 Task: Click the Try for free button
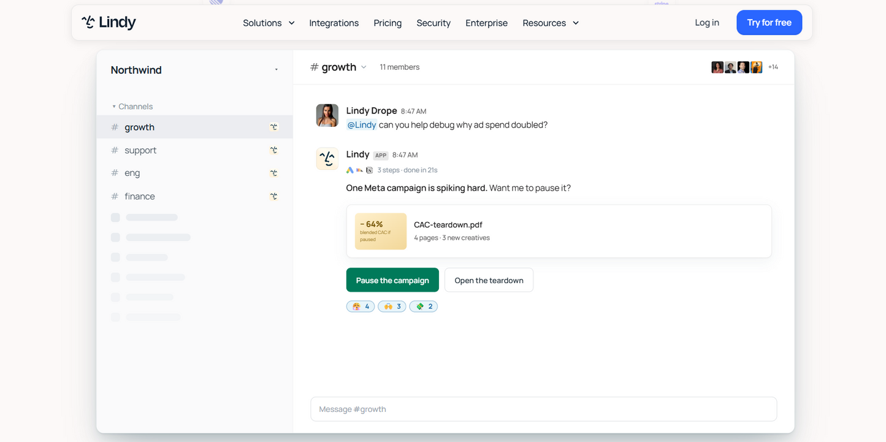click(x=769, y=23)
